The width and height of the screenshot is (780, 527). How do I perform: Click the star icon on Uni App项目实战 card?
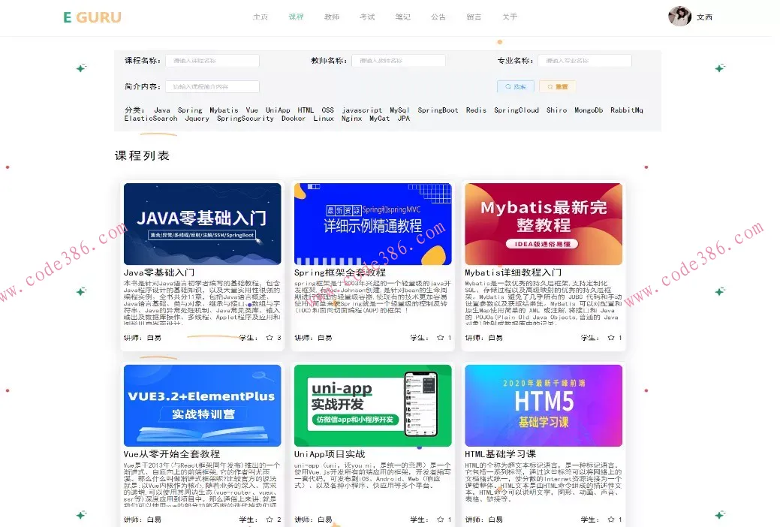(441, 519)
